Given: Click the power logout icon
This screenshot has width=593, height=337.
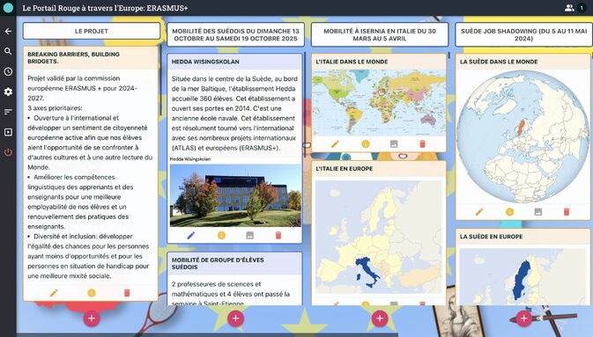Looking at the screenshot, I should point(8,152).
